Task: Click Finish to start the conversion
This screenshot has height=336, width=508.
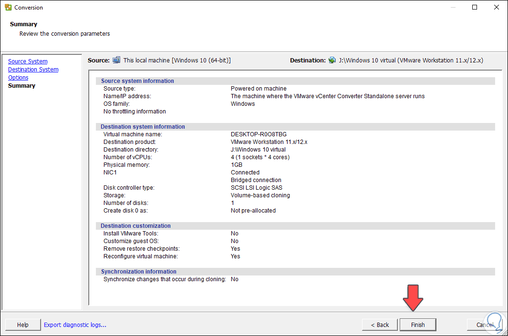Action: point(418,325)
